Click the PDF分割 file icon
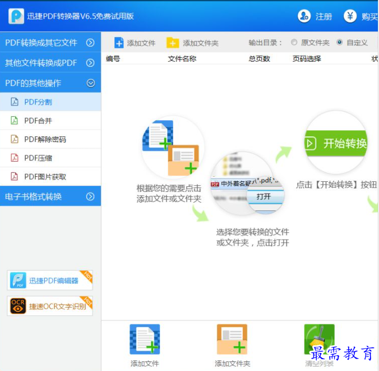This screenshot has width=379, height=371. [x=15, y=102]
